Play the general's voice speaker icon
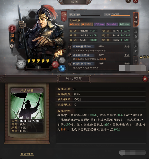This screenshot has height=159, width=149. click(x=12, y=46)
